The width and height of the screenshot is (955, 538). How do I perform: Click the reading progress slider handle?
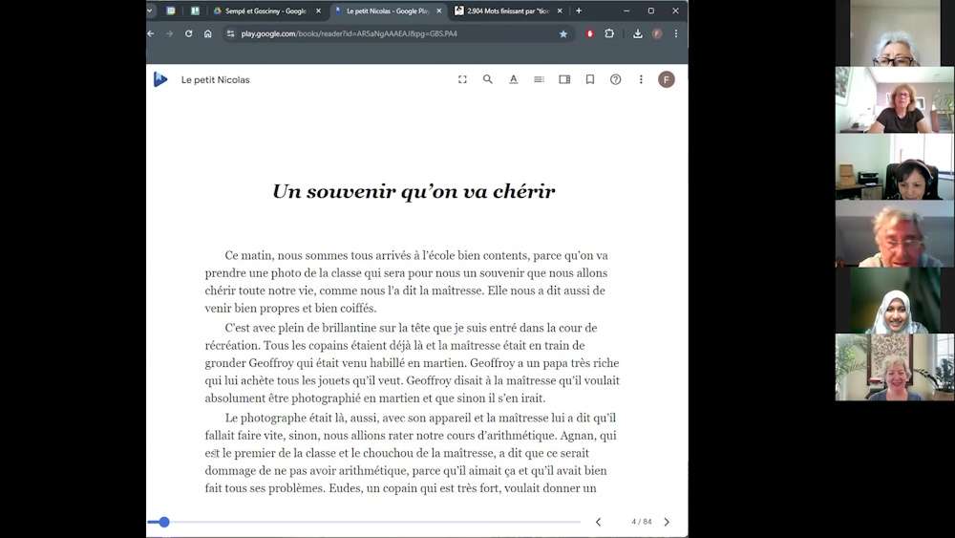coord(164,522)
